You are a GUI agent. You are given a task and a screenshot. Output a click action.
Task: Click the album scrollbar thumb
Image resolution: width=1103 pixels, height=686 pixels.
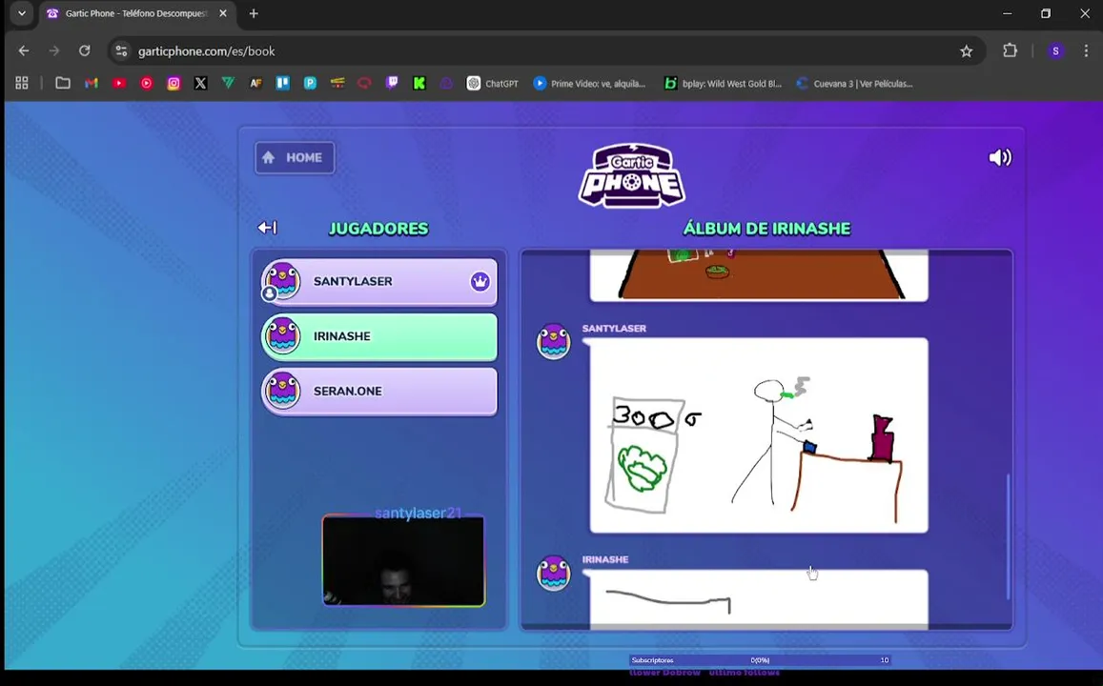[x=1008, y=536]
